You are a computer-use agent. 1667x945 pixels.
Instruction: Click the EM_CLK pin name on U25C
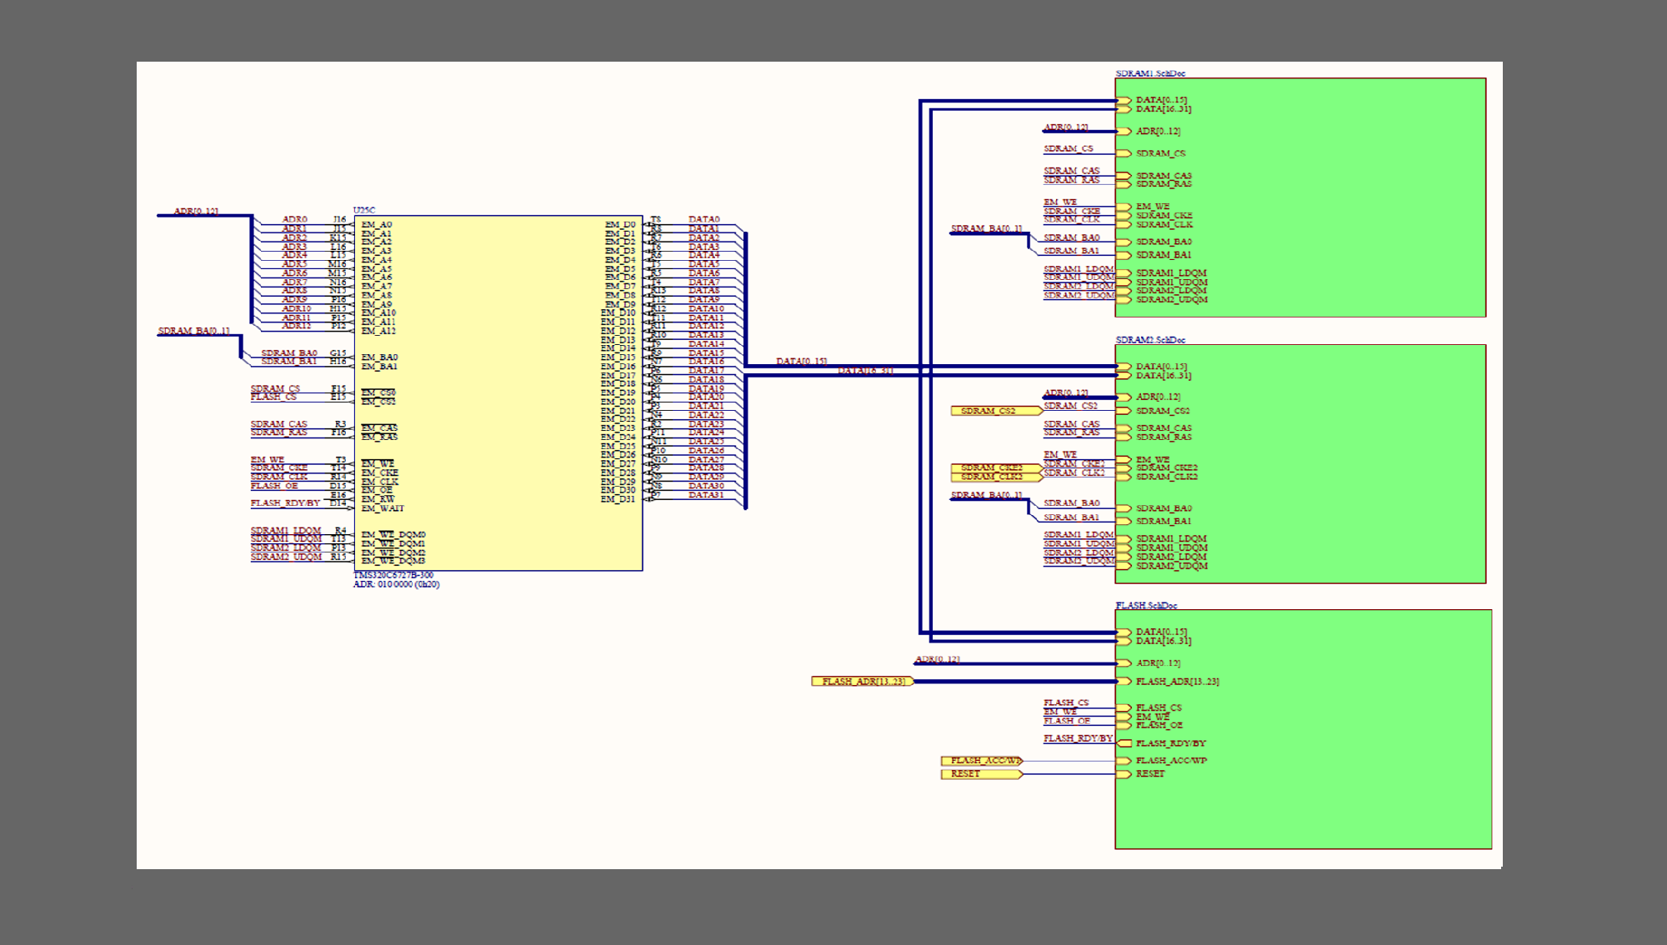[380, 482]
